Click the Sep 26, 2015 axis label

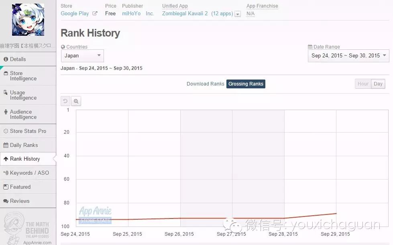[179, 234]
